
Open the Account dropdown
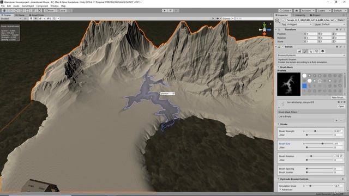[308, 10]
